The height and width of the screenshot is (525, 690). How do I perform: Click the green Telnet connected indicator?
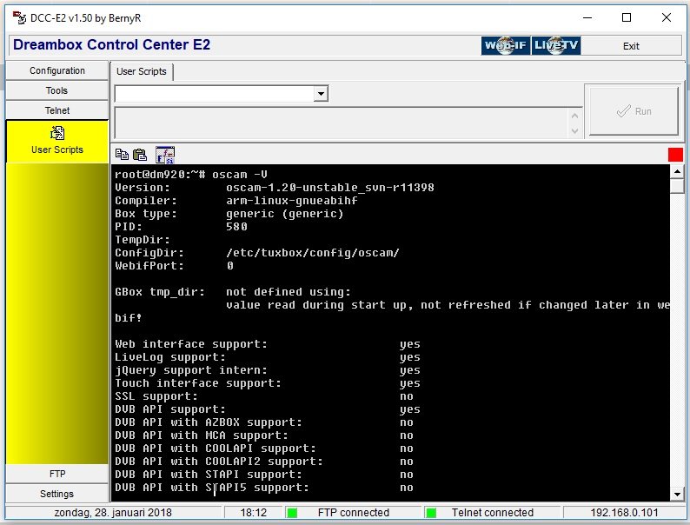(431, 513)
